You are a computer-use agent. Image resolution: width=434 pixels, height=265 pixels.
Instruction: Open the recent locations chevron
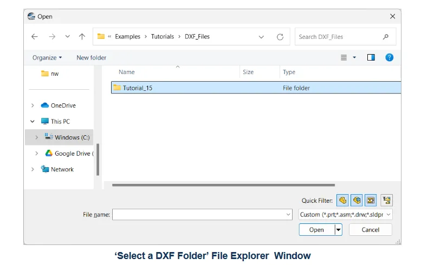pos(67,36)
